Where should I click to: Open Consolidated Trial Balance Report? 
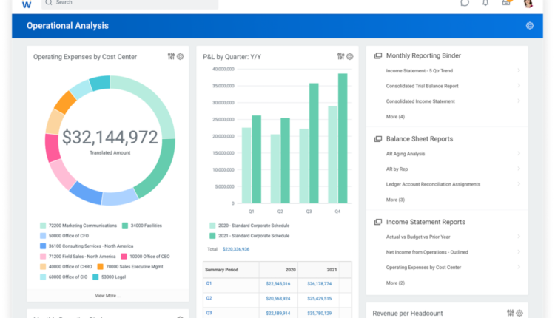[x=422, y=86]
